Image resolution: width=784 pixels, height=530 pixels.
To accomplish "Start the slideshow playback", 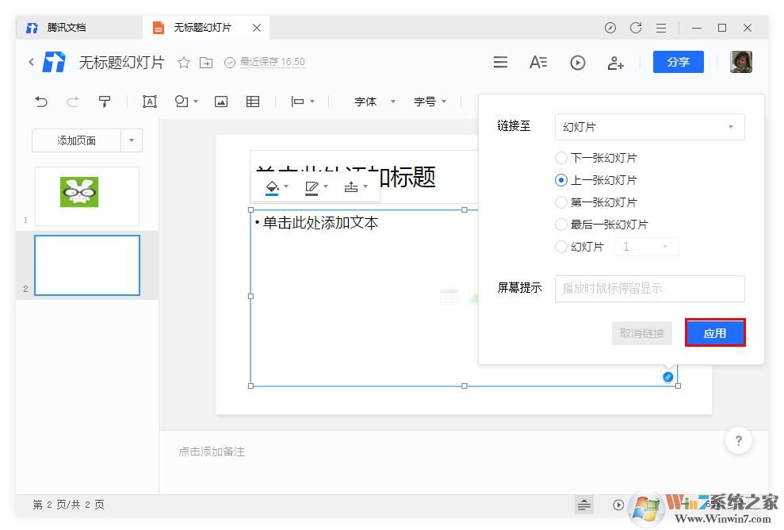I will (x=577, y=62).
